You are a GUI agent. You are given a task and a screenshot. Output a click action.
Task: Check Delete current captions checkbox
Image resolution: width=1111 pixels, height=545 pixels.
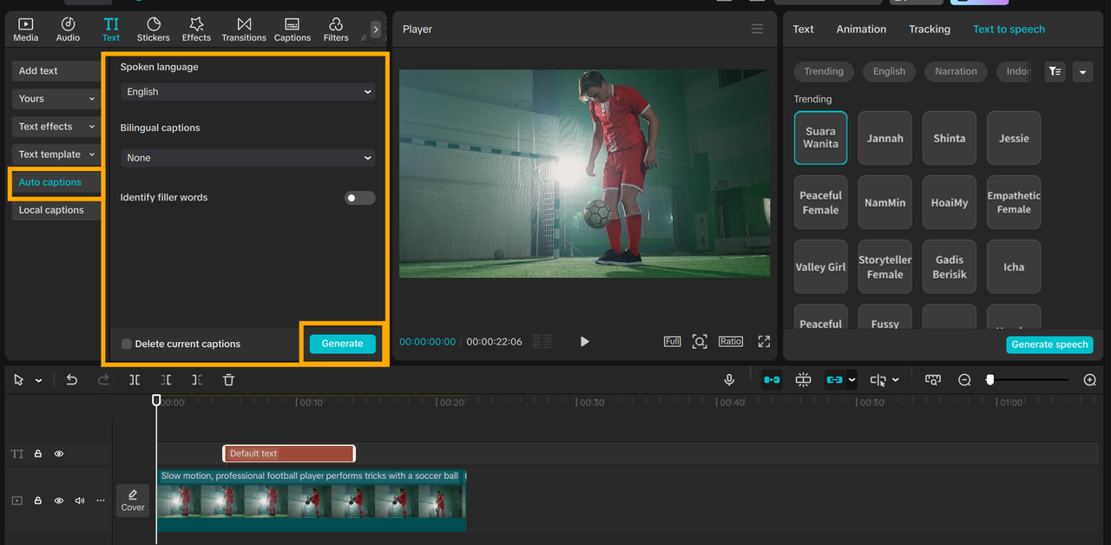click(127, 345)
